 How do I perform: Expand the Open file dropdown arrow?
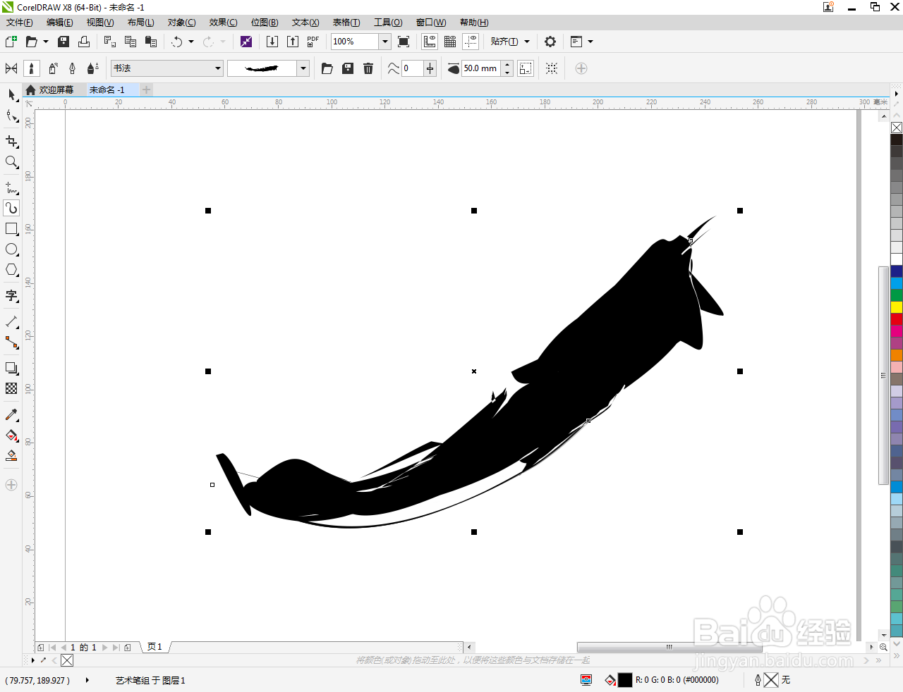point(46,42)
